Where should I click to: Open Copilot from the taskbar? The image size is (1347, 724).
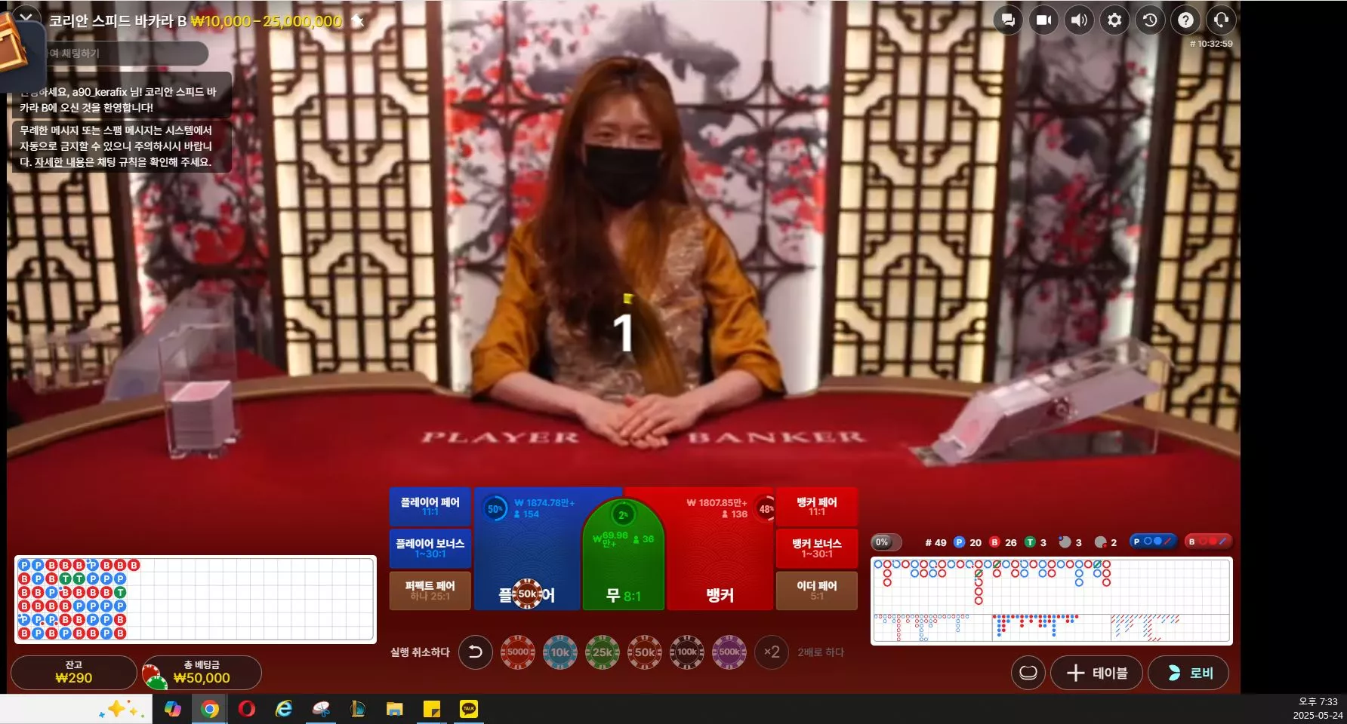[x=173, y=709]
